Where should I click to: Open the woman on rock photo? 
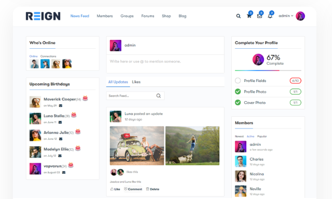(x=192, y=146)
